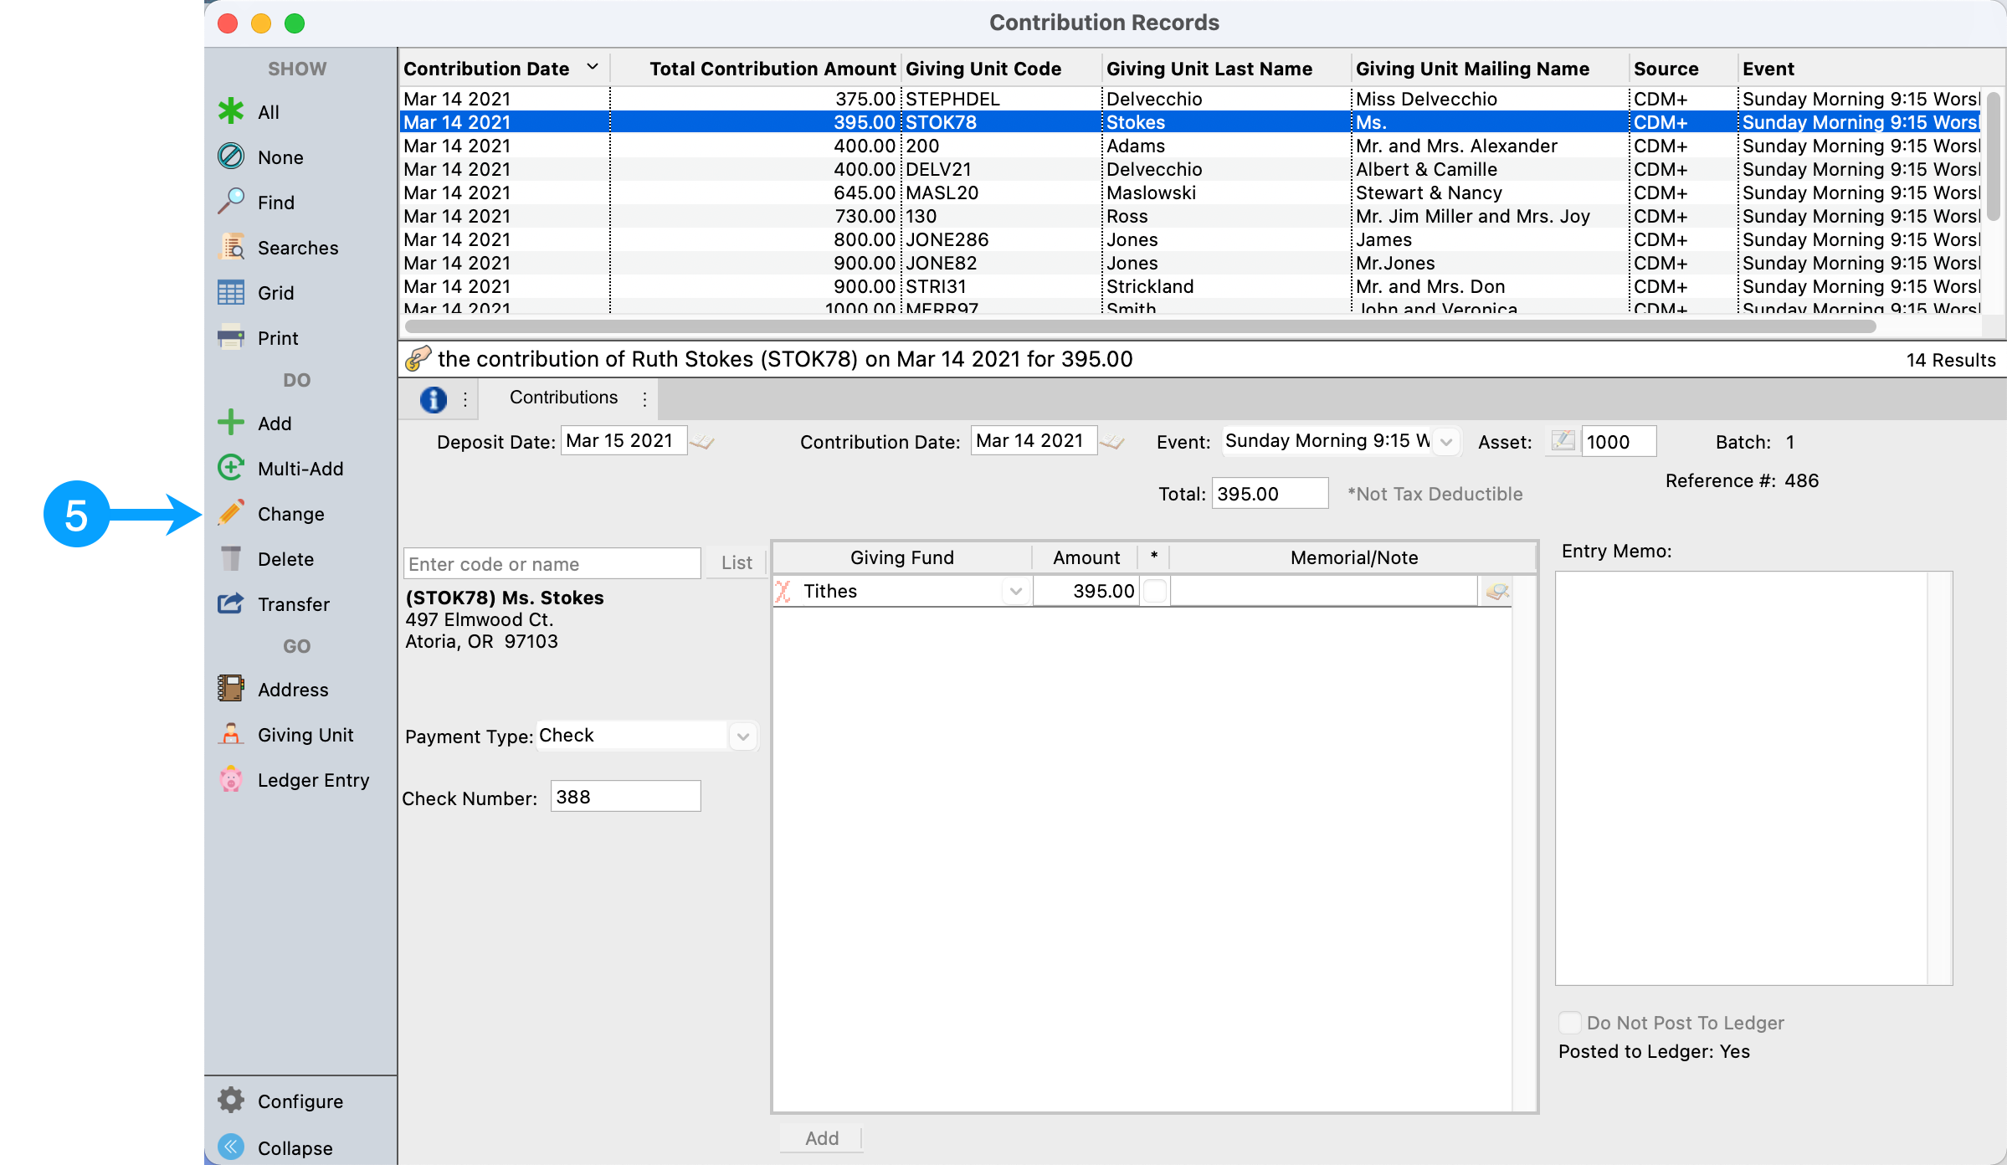The image size is (2007, 1165).
Task: Click the Change pencil icon
Action: click(231, 513)
